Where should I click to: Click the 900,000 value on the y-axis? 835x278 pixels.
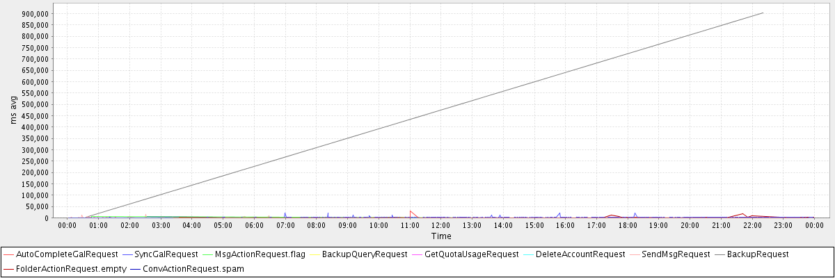[34, 14]
